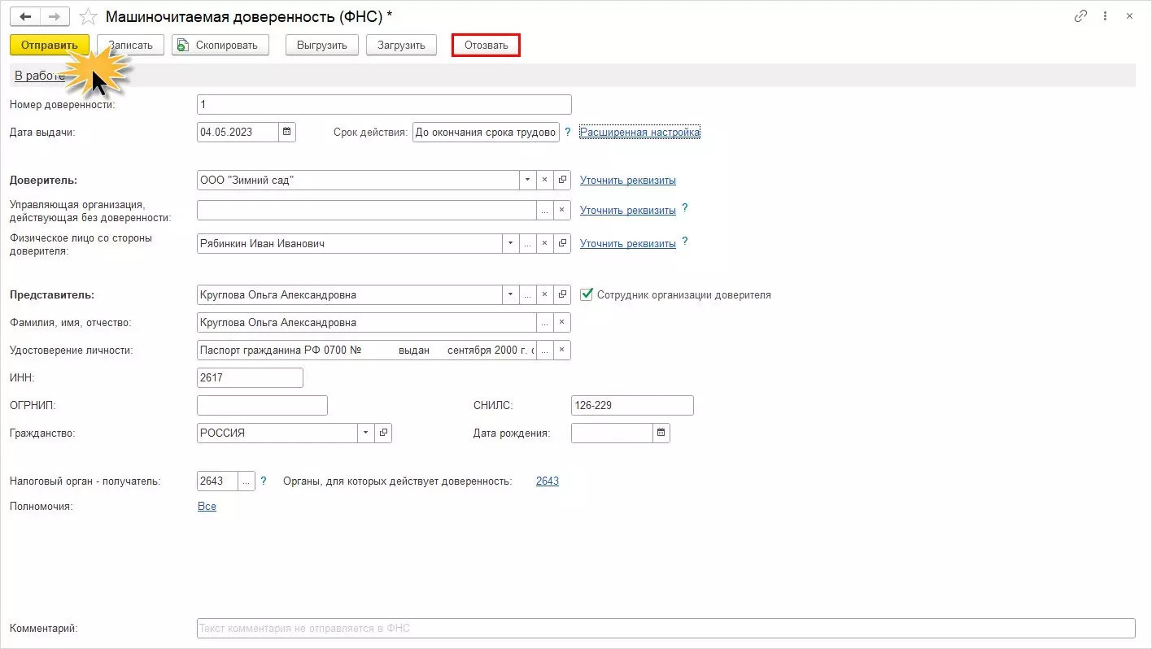The height and width of the screenshot is (649, 1152).
Task: Show help for Налоговый орган - получатель
Action: pos(264,481)
